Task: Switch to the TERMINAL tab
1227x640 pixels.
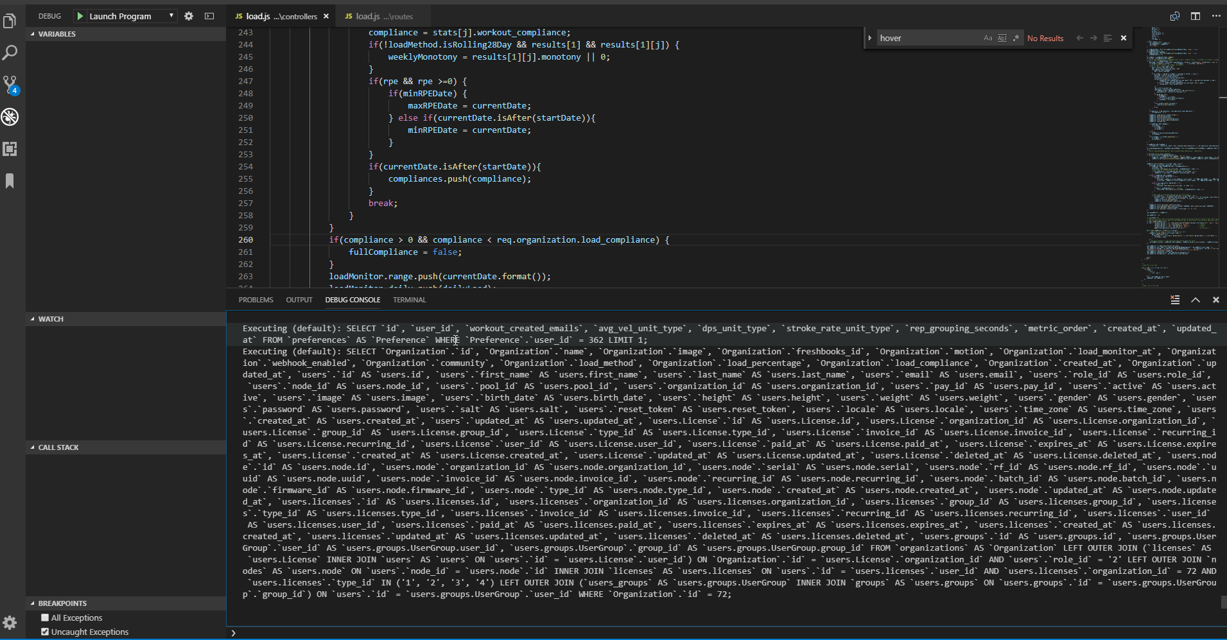Action: [409, 299]
